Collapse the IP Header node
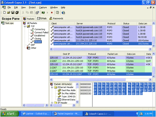The image size is (156, 117). [52, 103]
